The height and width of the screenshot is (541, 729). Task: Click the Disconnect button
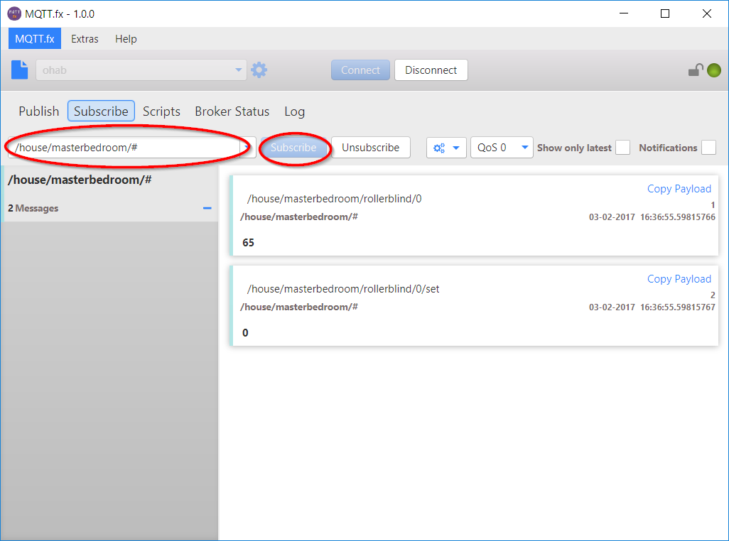pyautogui.click(x=431, y=70)
